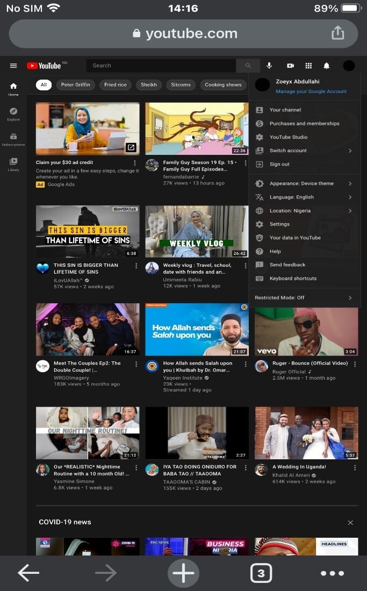
Task: Open options for Ruger Bounce video
Action: point(355,364)
